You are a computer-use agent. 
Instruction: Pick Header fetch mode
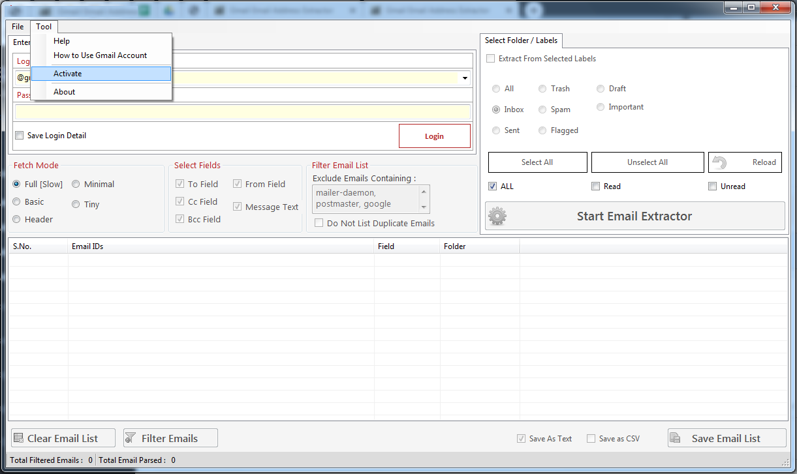coord(16,220)
